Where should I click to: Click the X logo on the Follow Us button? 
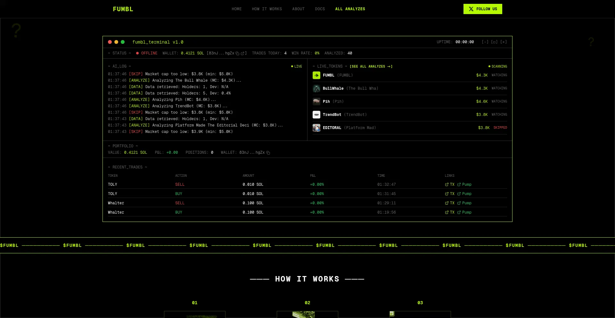tap(471, 9)
